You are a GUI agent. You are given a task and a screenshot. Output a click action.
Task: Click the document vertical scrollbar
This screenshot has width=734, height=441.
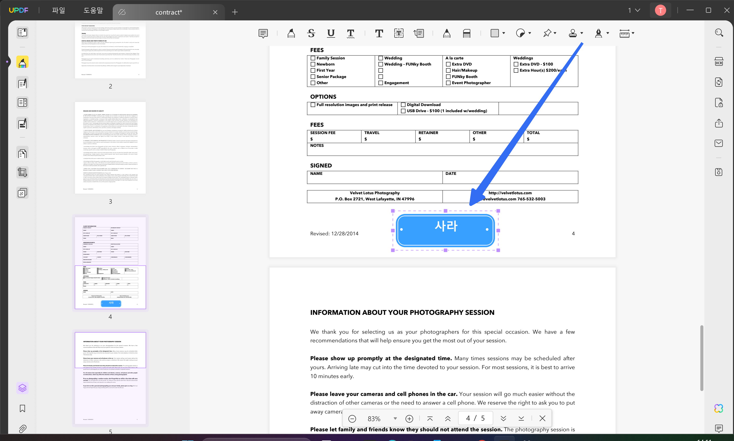point(702,358)
